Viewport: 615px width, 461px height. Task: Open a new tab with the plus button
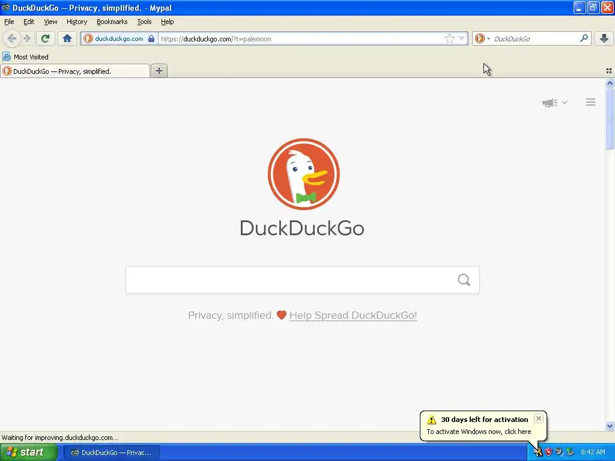coord(159,71)
